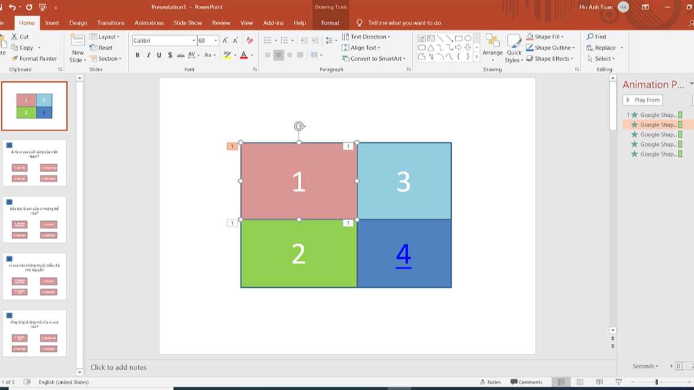Click Convert to SmartArt
Screen dimensions: 694x390
(x=374, y=58)
